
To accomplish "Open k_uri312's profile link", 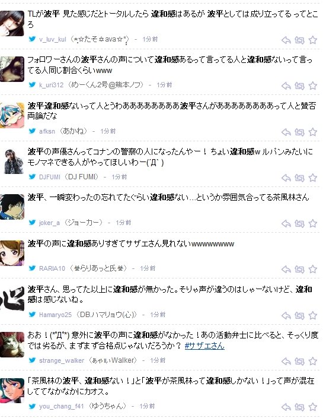I will 52,85.
